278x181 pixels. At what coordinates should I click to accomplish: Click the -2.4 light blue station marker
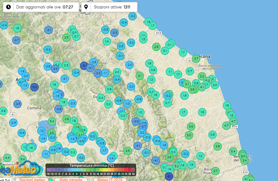[x=13, y=122]
